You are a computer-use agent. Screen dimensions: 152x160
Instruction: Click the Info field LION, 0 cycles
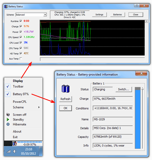tap(113, 146)
